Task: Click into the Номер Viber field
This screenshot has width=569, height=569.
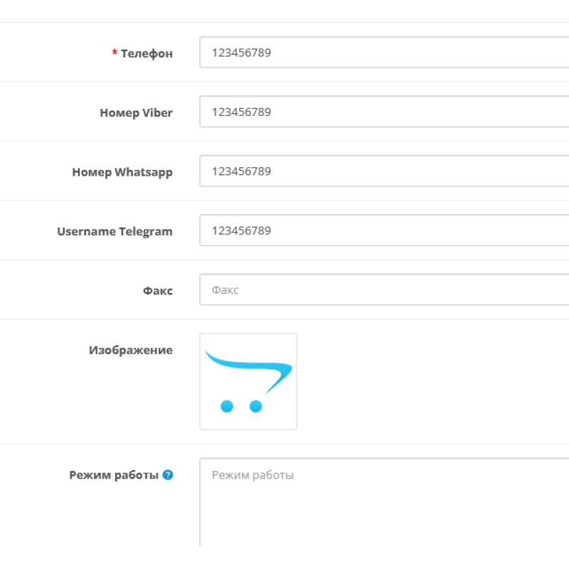Action: coord(384,112)
